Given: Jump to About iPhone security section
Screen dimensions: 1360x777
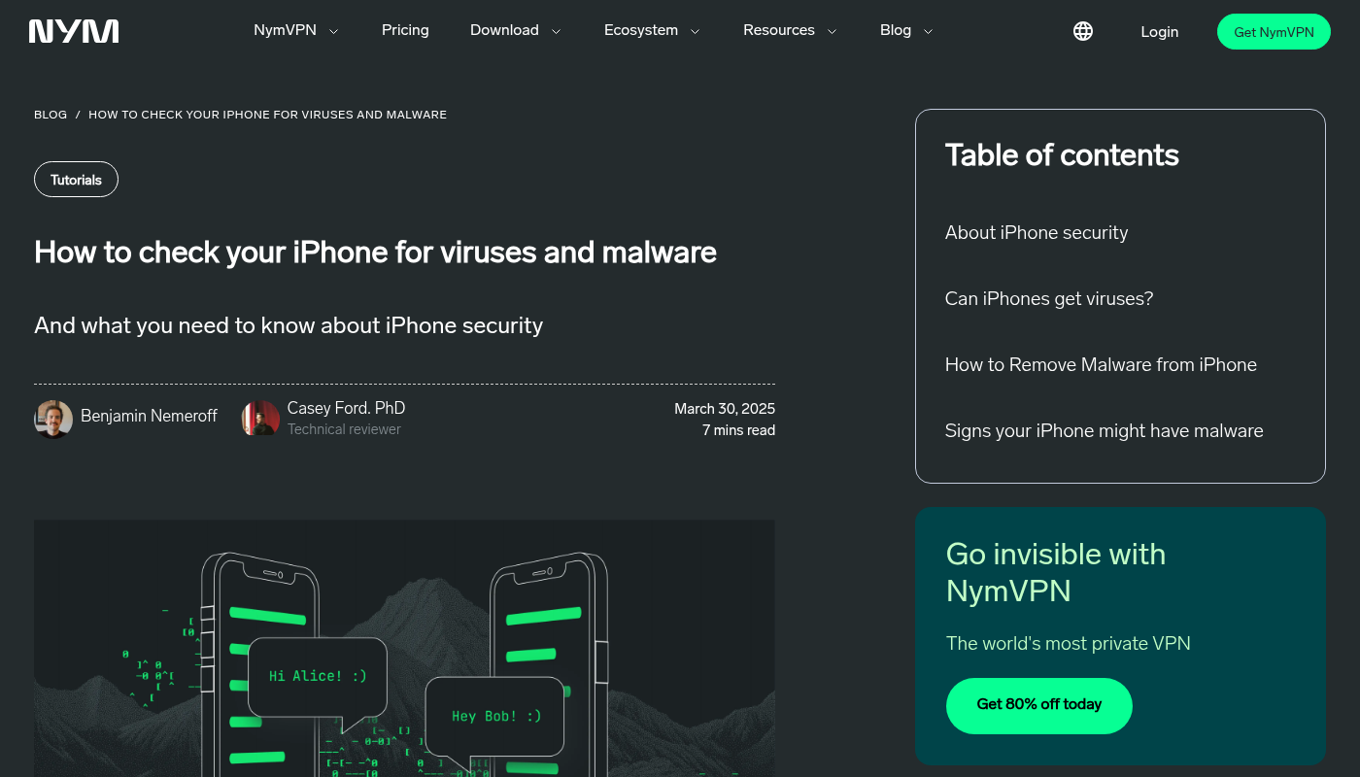Looking at the screenshot, I should coord(1036,232).
